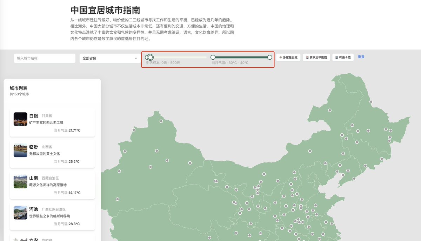This screenshot has width=421, height=241.
Task: Click the 西藏自治区 province label
Action: tap(51, 178)
